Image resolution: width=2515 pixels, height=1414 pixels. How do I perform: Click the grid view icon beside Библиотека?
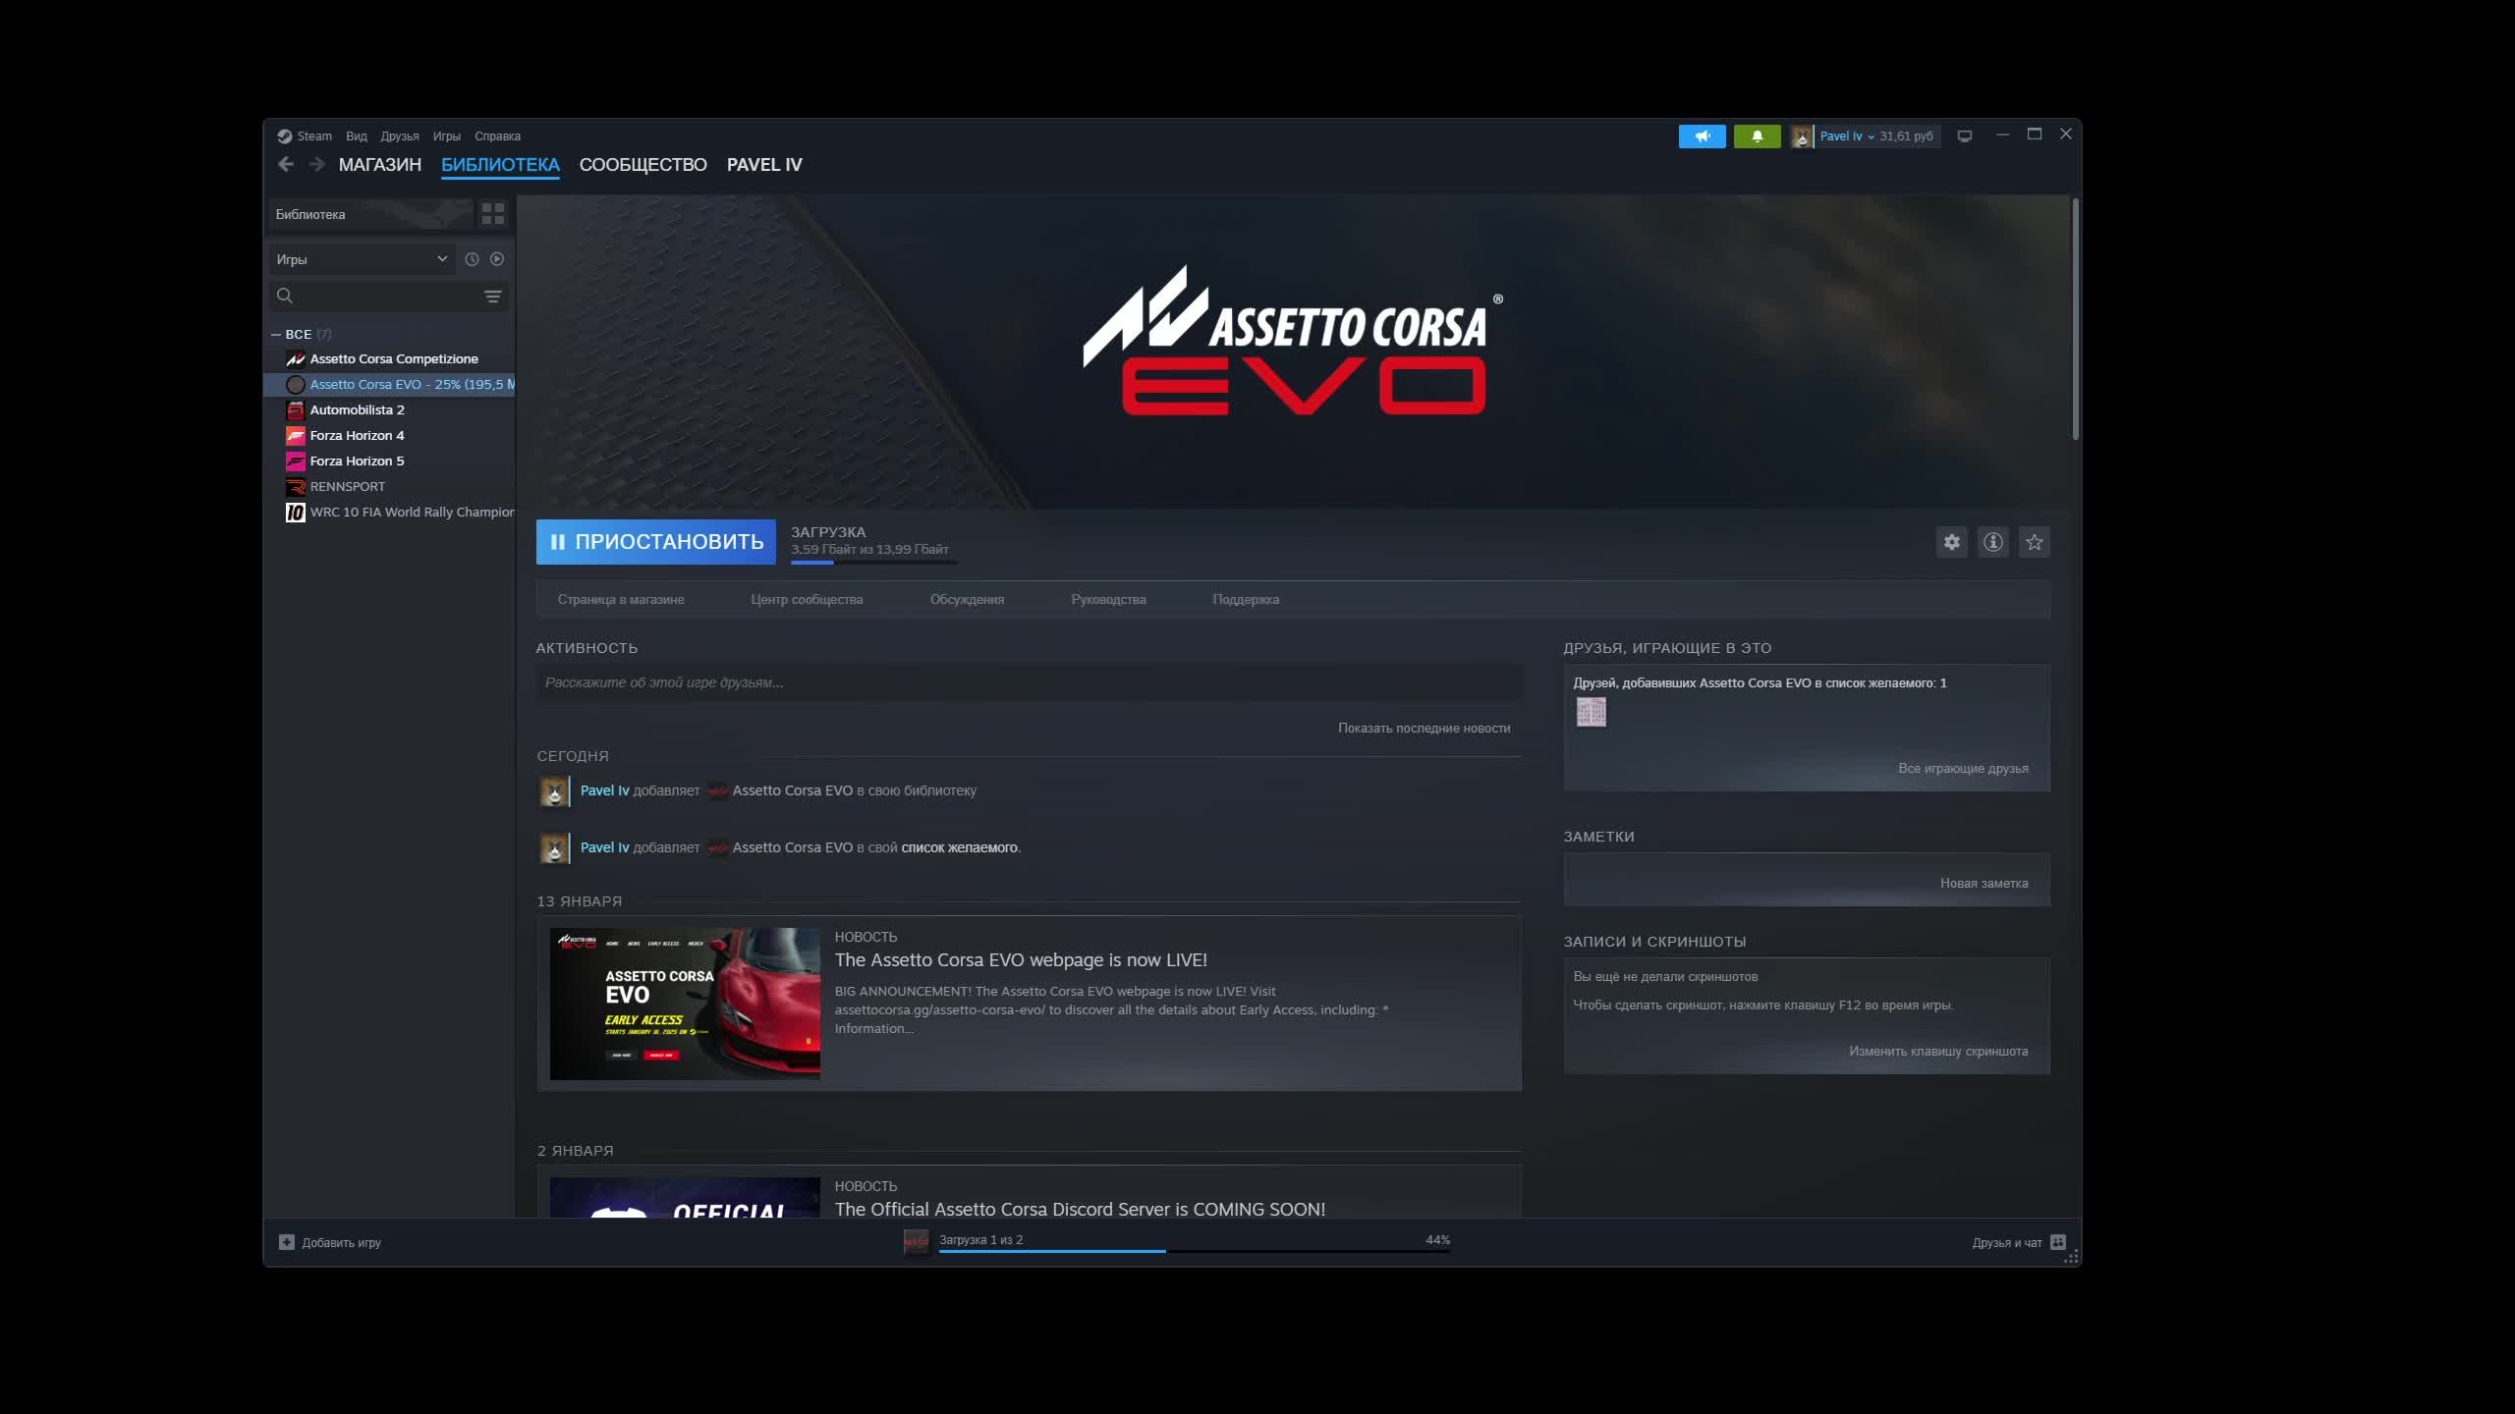tap(492, 213)
